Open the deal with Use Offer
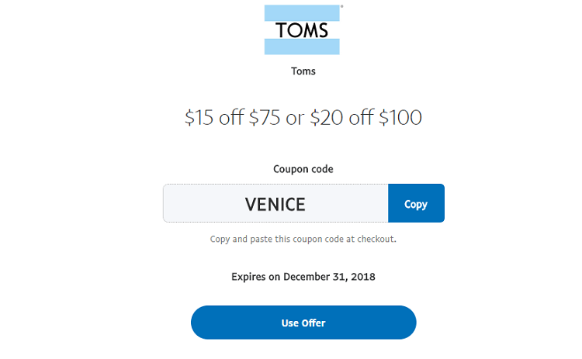 [x=303, y=323]
